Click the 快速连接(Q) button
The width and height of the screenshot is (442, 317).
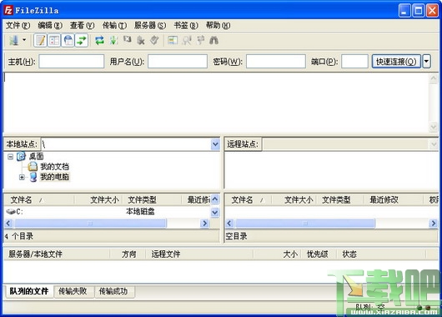396,62
